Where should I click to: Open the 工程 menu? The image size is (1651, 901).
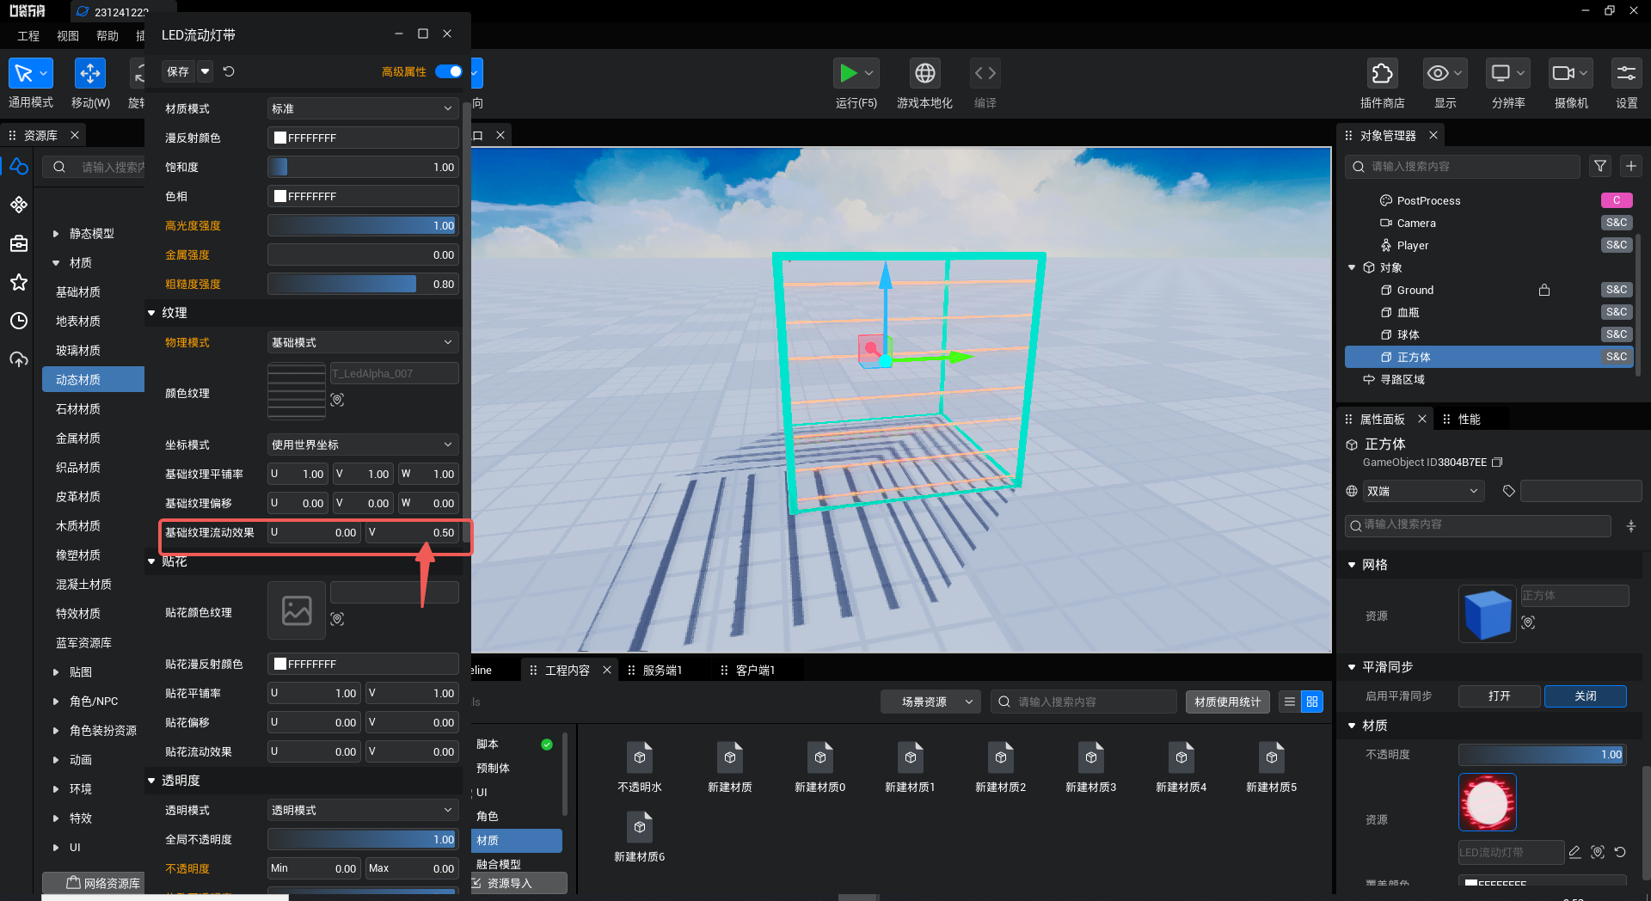[x=28, y=35]
